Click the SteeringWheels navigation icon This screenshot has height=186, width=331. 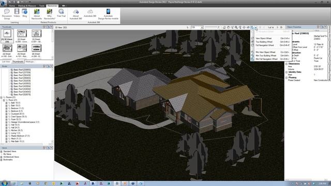click(x=252, y=27)
